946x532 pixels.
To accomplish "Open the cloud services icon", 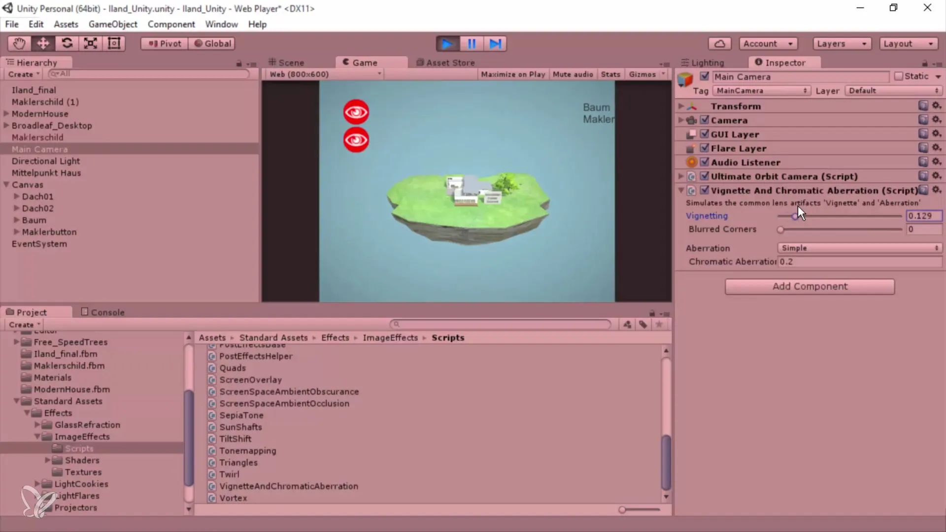I will (719, 43).
